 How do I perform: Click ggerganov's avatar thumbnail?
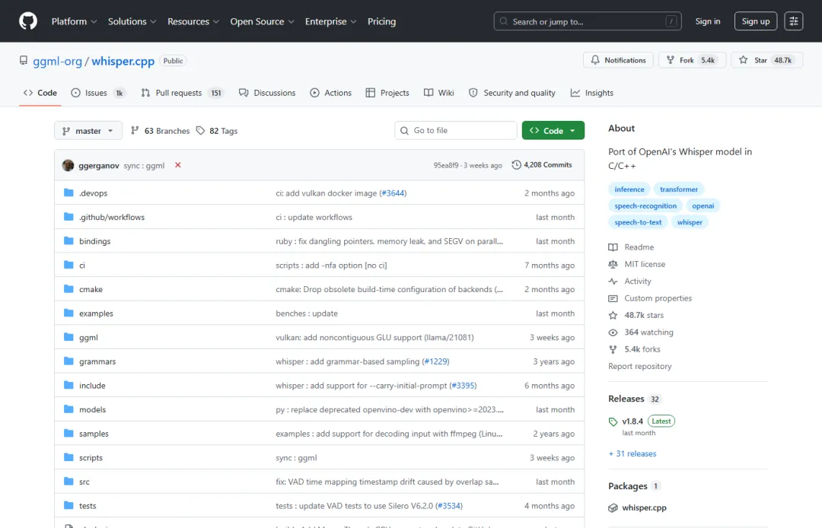(68, 165)
